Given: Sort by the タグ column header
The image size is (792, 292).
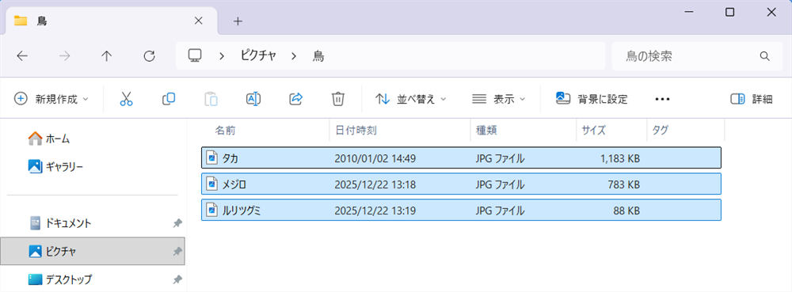Looking at the screenshot, I should coord(661,131).
